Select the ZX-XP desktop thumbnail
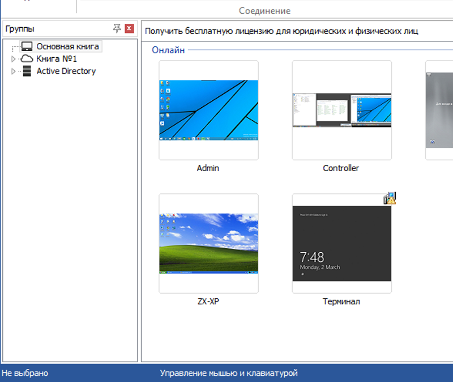453x382 pixels. click(208, 244)
